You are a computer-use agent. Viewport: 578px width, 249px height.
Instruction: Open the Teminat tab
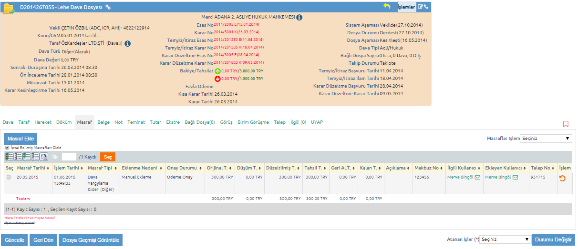pos(136,122)
